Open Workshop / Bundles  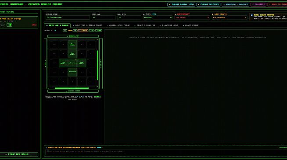tap(235, 4)
